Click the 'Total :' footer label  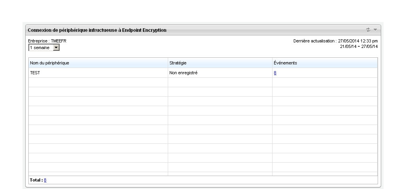coord(36,180)
